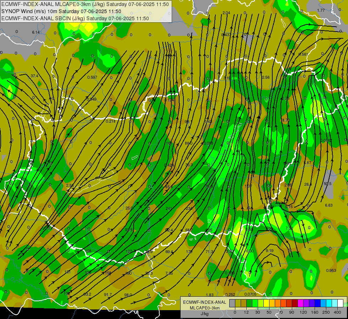Click the map value 2.59
This screenshot has width=348, height=319.
tap(70, 185)
